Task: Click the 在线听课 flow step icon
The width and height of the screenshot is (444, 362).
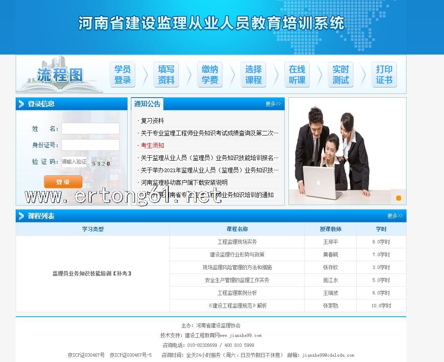Action: (x=297, y=75)
